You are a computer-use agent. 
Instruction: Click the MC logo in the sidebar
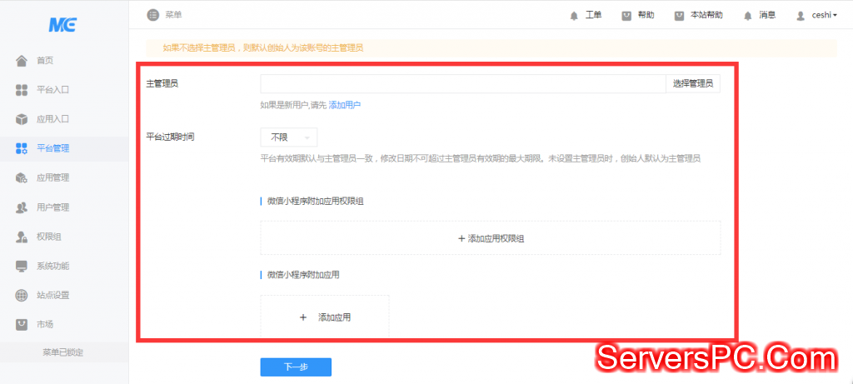coord(62,24)
